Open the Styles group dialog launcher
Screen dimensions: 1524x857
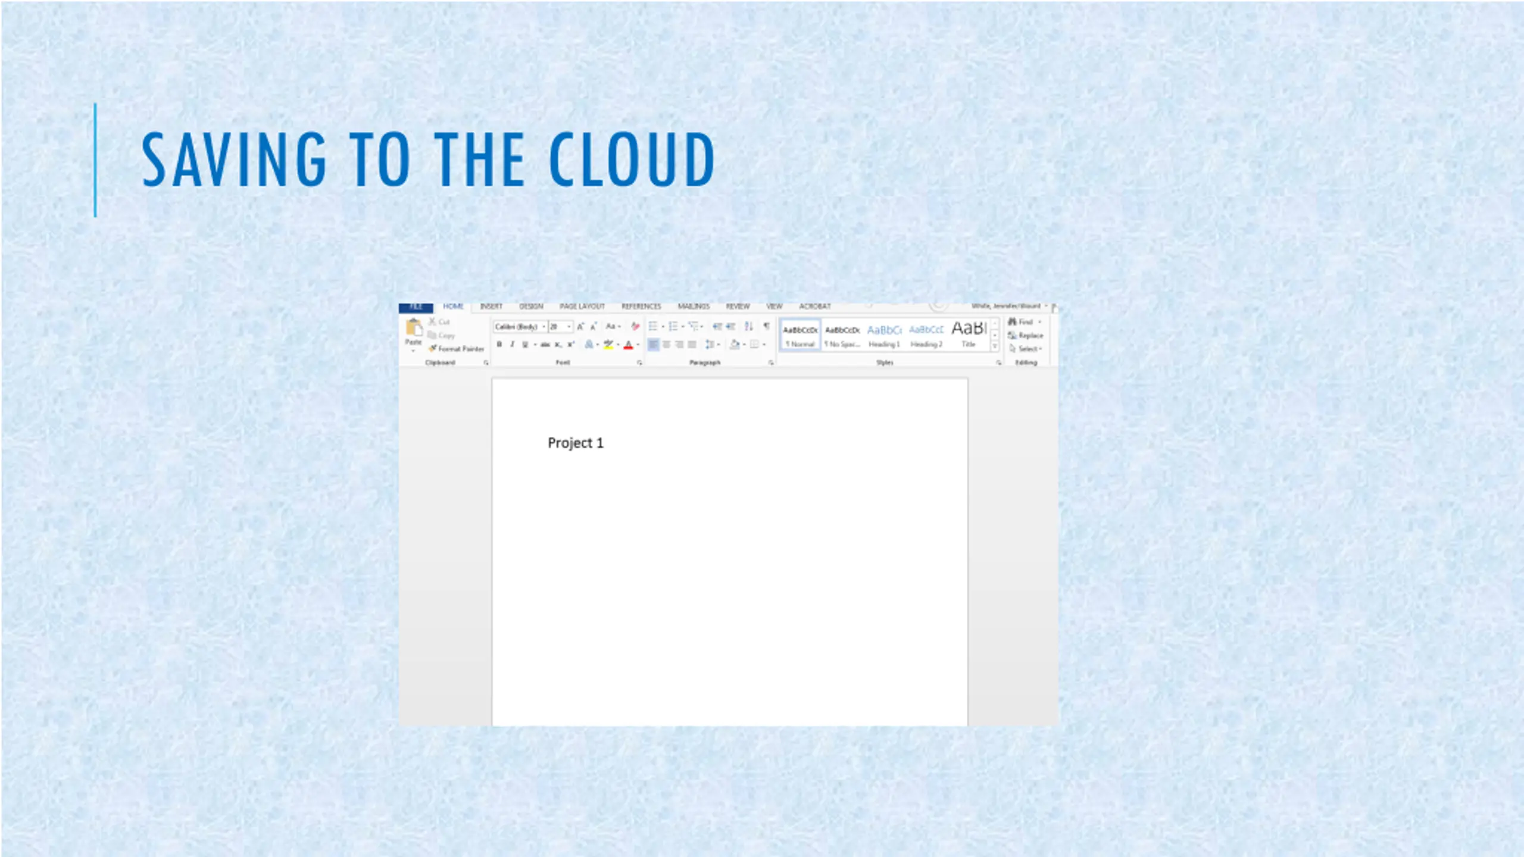[998, 362]
